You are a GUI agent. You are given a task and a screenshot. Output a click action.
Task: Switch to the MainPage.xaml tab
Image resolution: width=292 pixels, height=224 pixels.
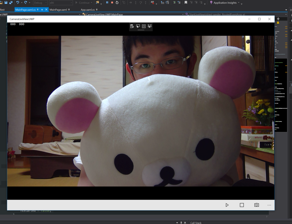(58, 9)
